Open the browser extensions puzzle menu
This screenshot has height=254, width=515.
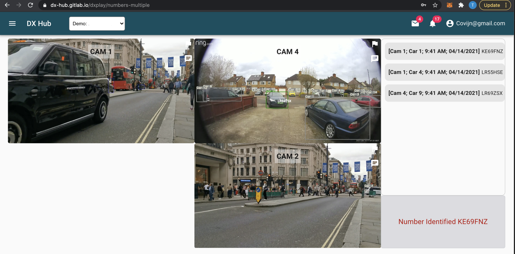(461, 5)
